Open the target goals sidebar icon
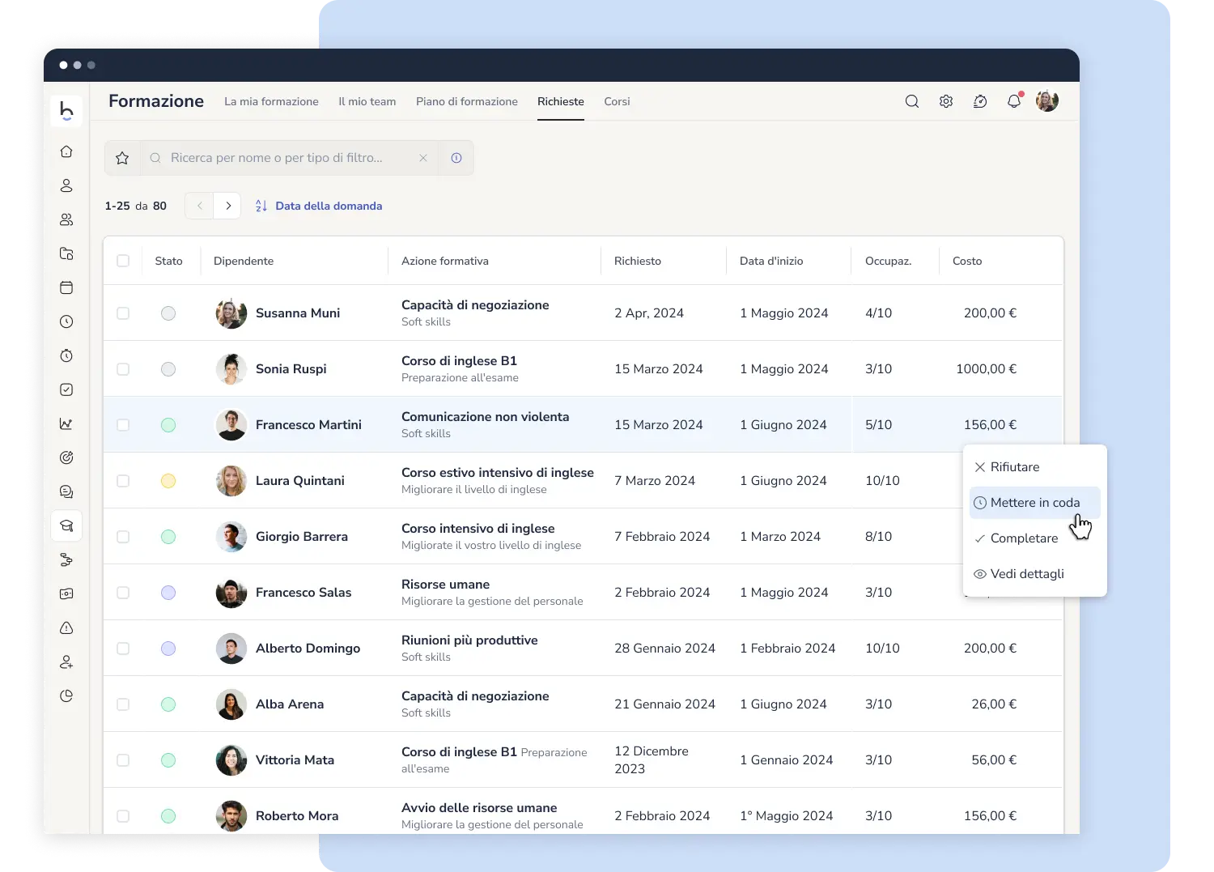 pyautogui.click(x=66, y=457)
